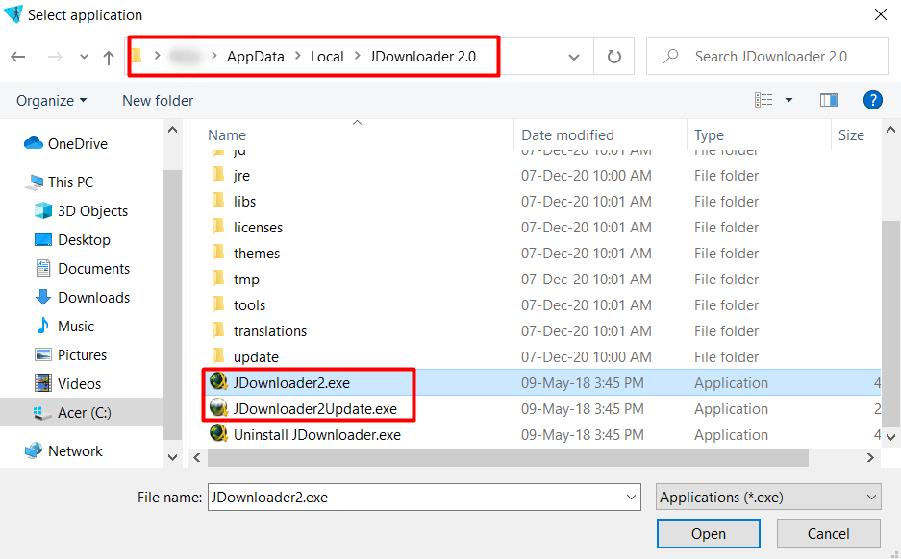Select Network in navigation pane
This screenshot has height=559, width=901.
click(x=63, y=451)
